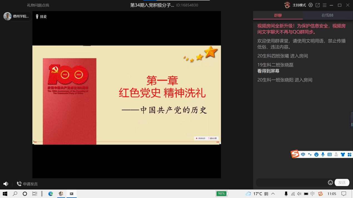Open Sogou toolbox grid icon

pos(349,154)
